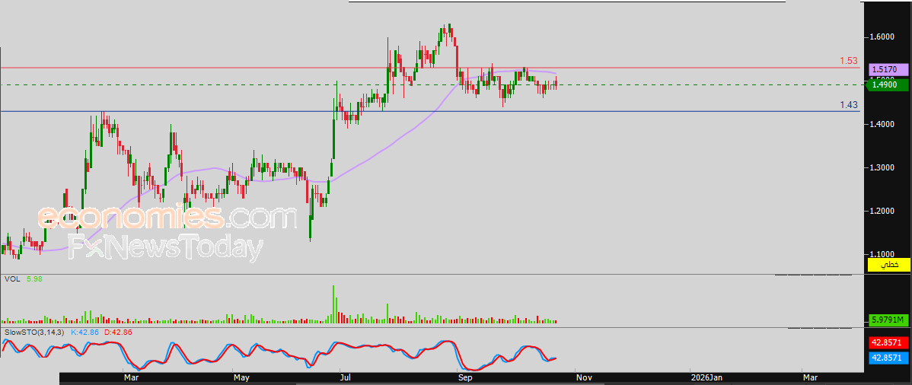Click the blue 42.8571 stochastic tag
Viewport: 912px width, 385px height.
coord(888,358)
